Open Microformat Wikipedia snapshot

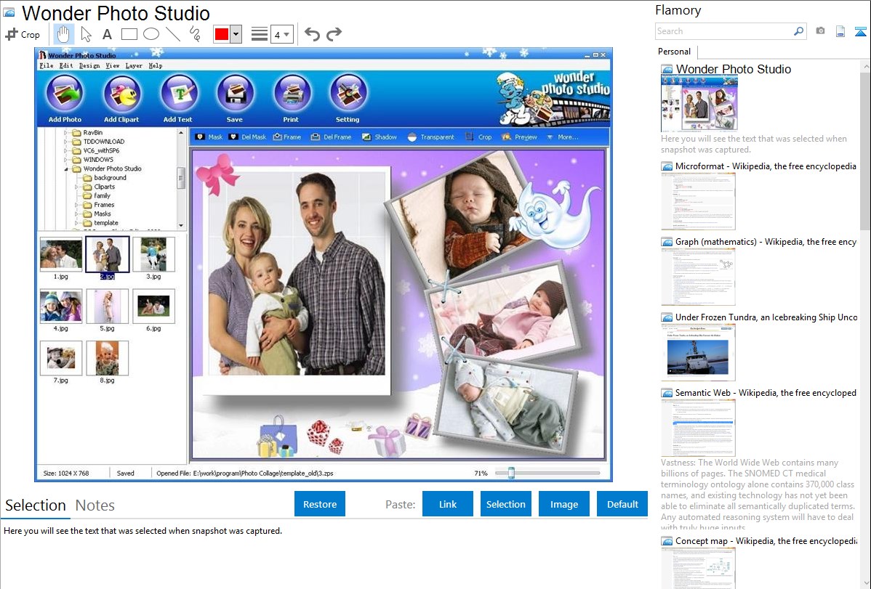pos(759,195)
